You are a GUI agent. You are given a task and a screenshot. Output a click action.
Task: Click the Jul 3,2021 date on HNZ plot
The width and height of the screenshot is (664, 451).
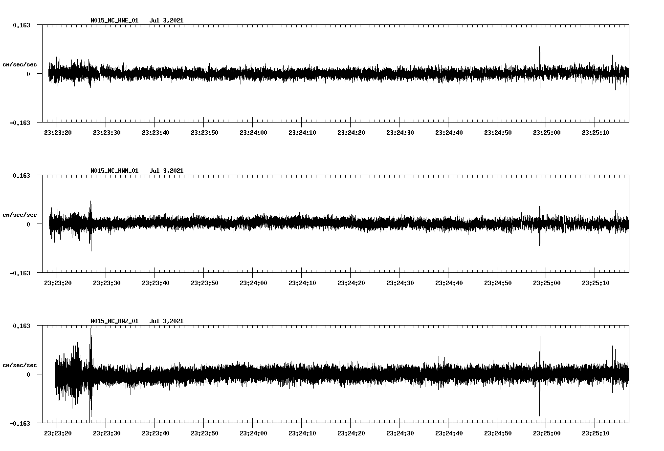[x=166, y=321]
